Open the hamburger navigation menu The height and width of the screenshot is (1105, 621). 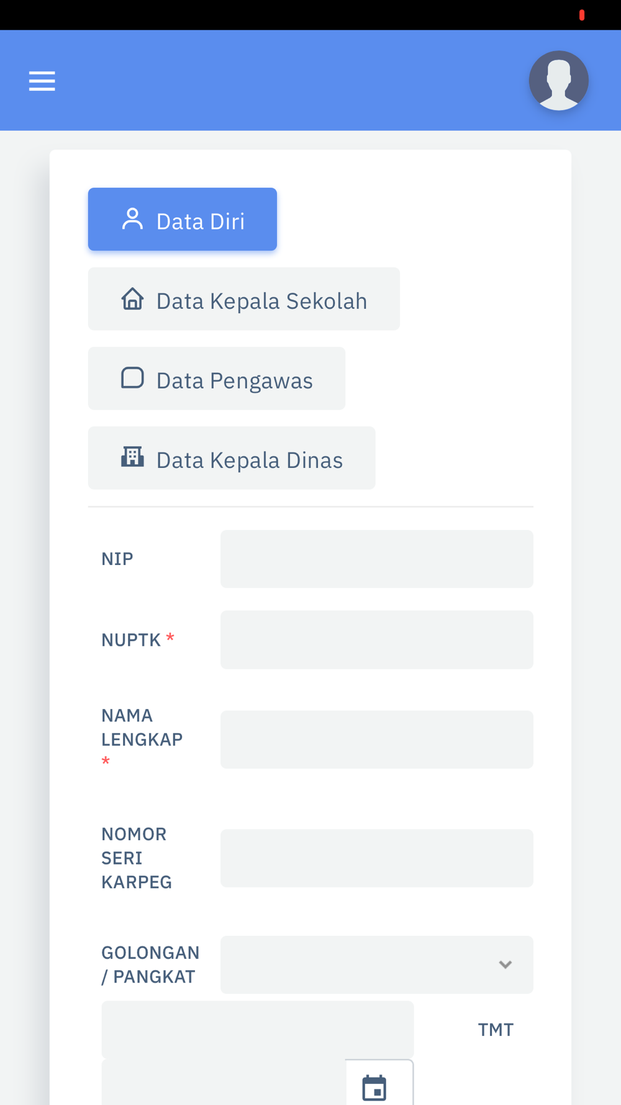[42, 81]
